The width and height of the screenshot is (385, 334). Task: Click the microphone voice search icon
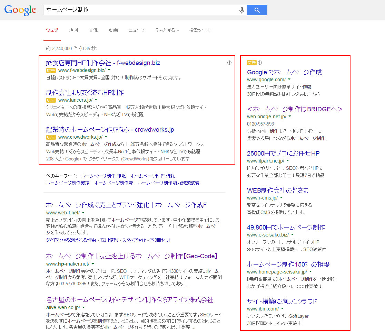241,10
